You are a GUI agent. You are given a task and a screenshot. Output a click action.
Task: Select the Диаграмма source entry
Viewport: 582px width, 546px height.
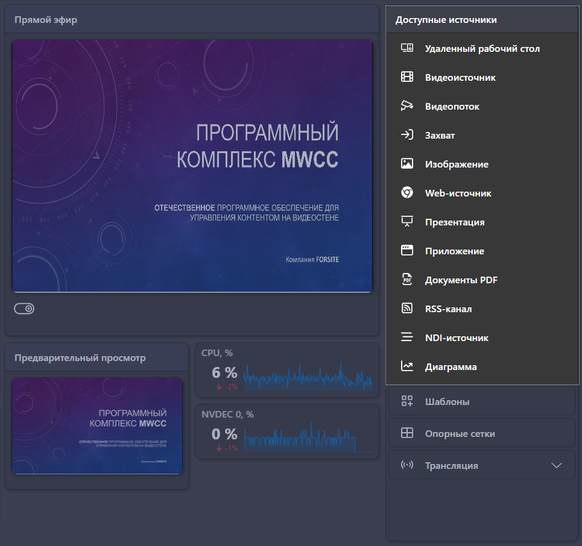tap(482, 366)
